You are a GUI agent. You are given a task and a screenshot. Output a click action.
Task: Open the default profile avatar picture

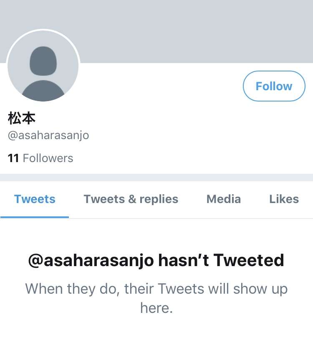43,66
